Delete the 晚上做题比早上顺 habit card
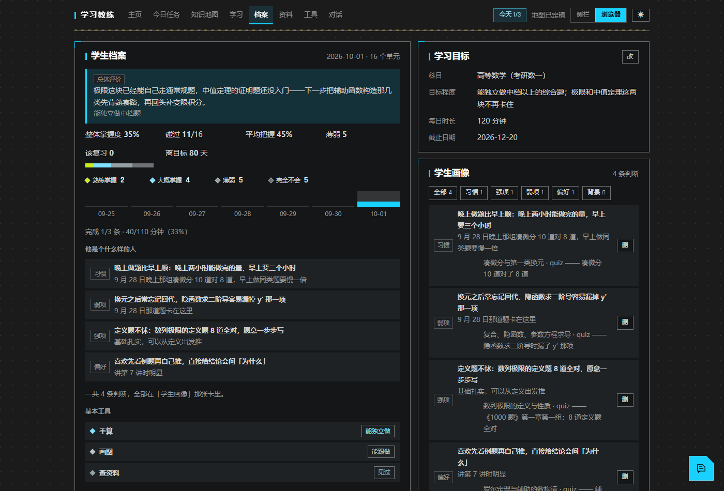Viewport: 724px width, 491px height. [x=625, y=245]
